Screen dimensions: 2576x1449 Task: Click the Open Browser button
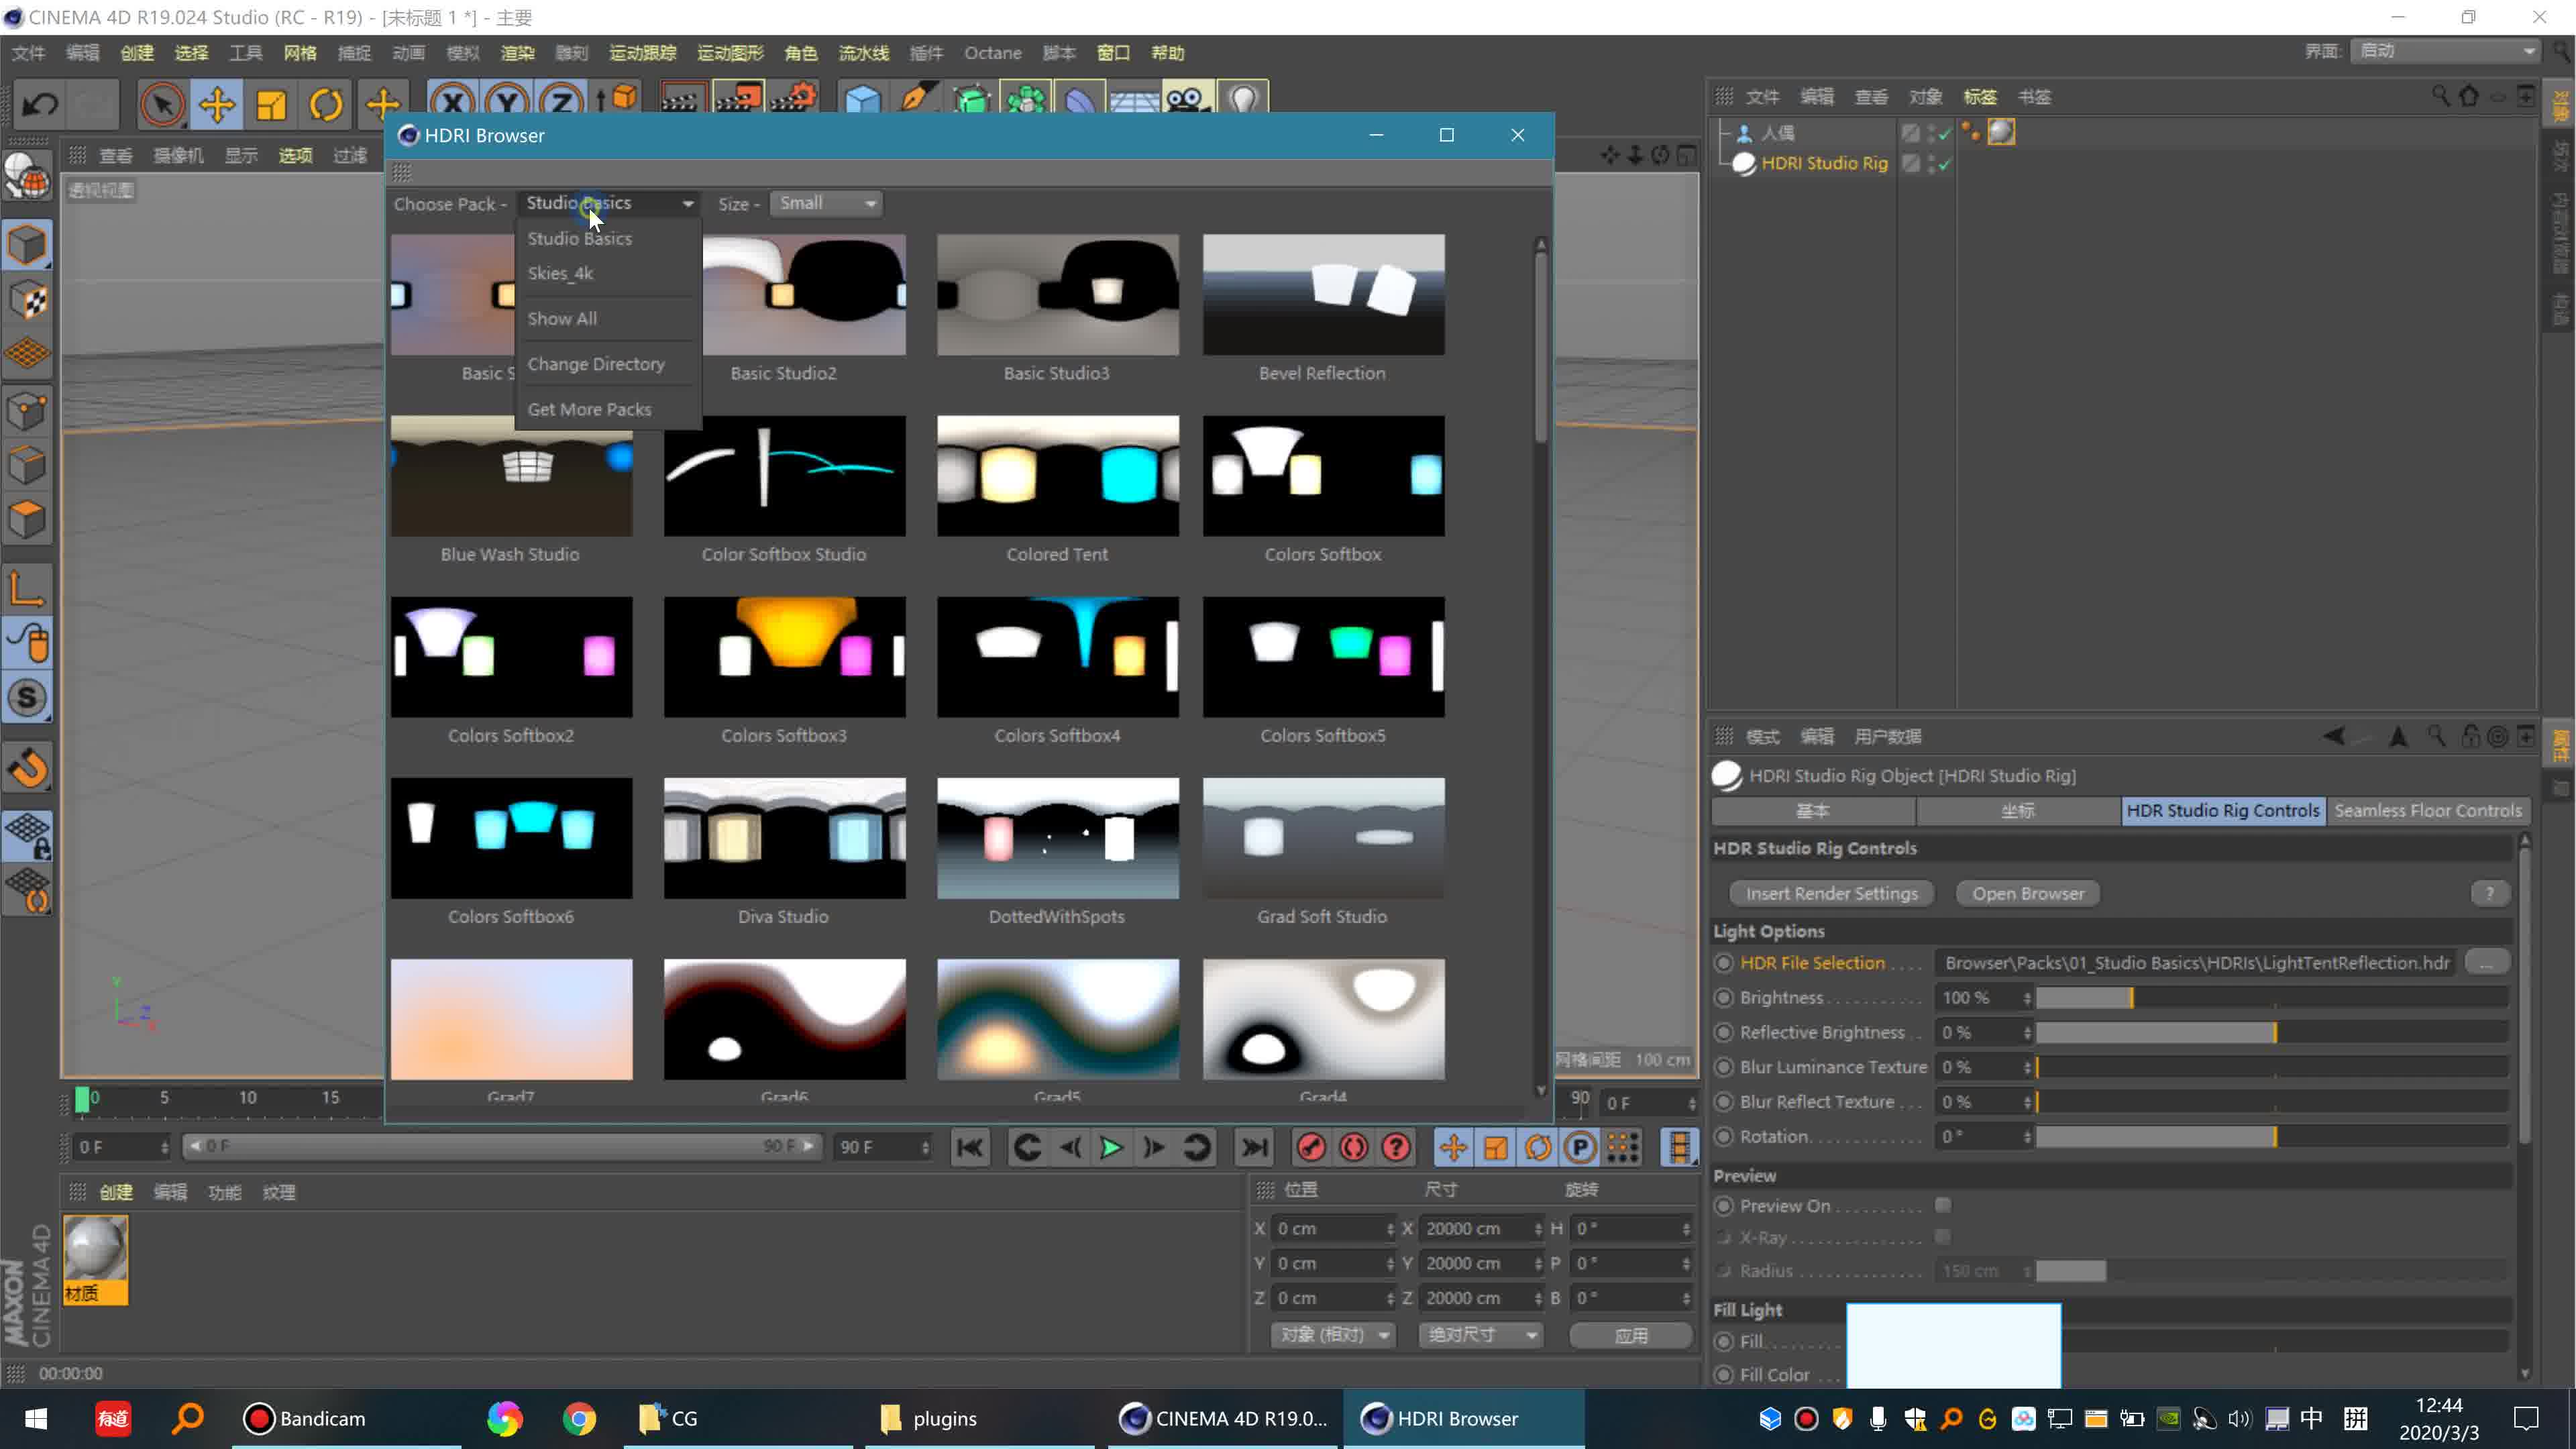2027,893
